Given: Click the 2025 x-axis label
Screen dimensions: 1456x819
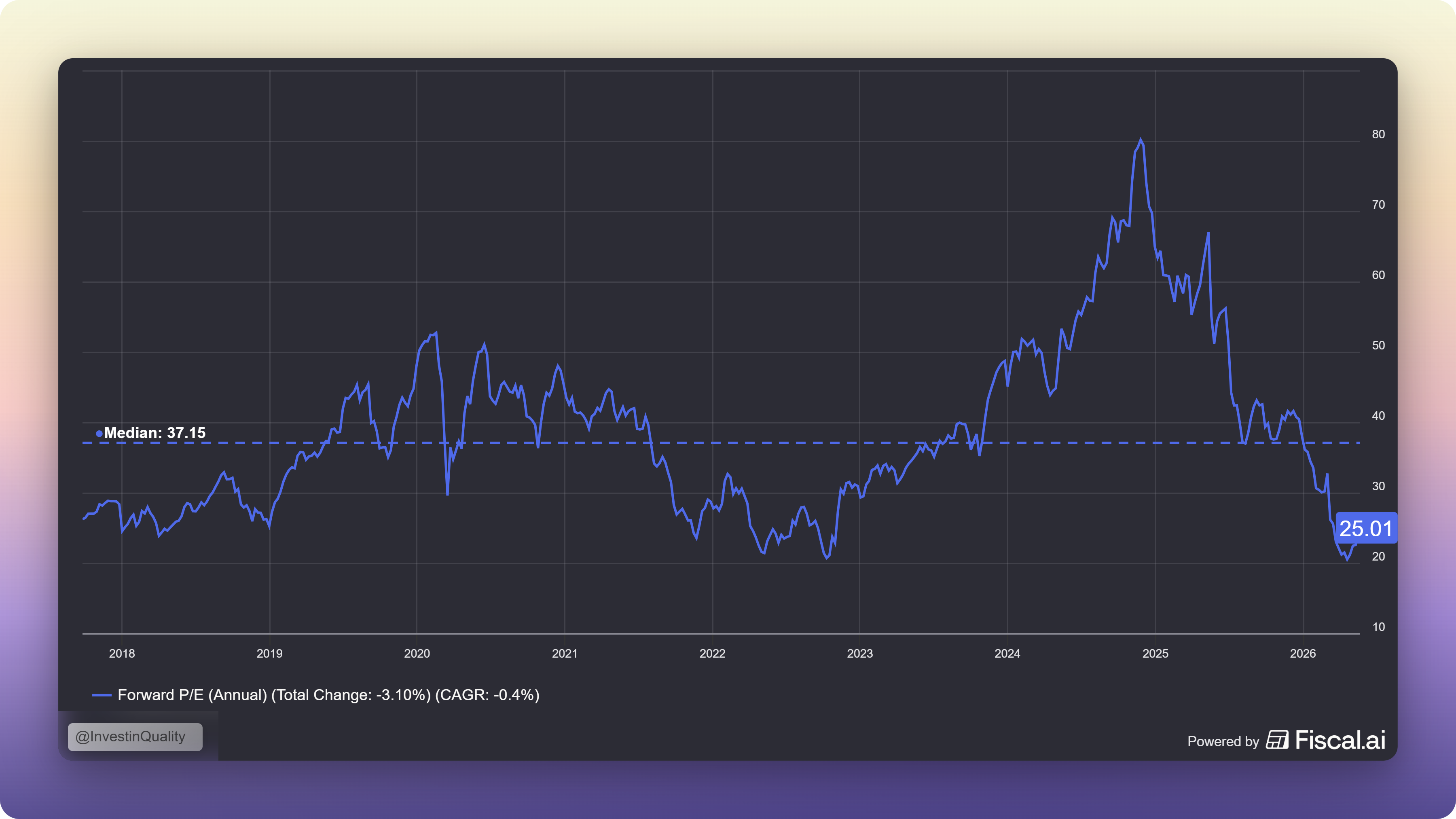Looking at the screenshot, I should tap(1155, 654).
